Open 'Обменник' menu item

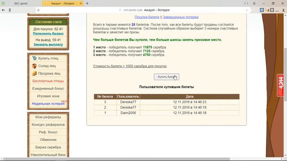[x=48, y=140]
